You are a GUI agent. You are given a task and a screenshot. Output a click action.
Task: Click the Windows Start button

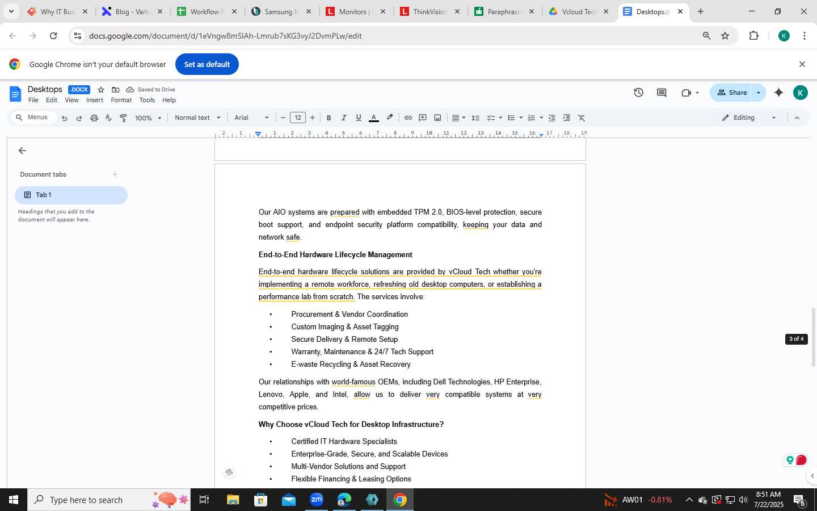pyautogui.click(x=14, y=500)
